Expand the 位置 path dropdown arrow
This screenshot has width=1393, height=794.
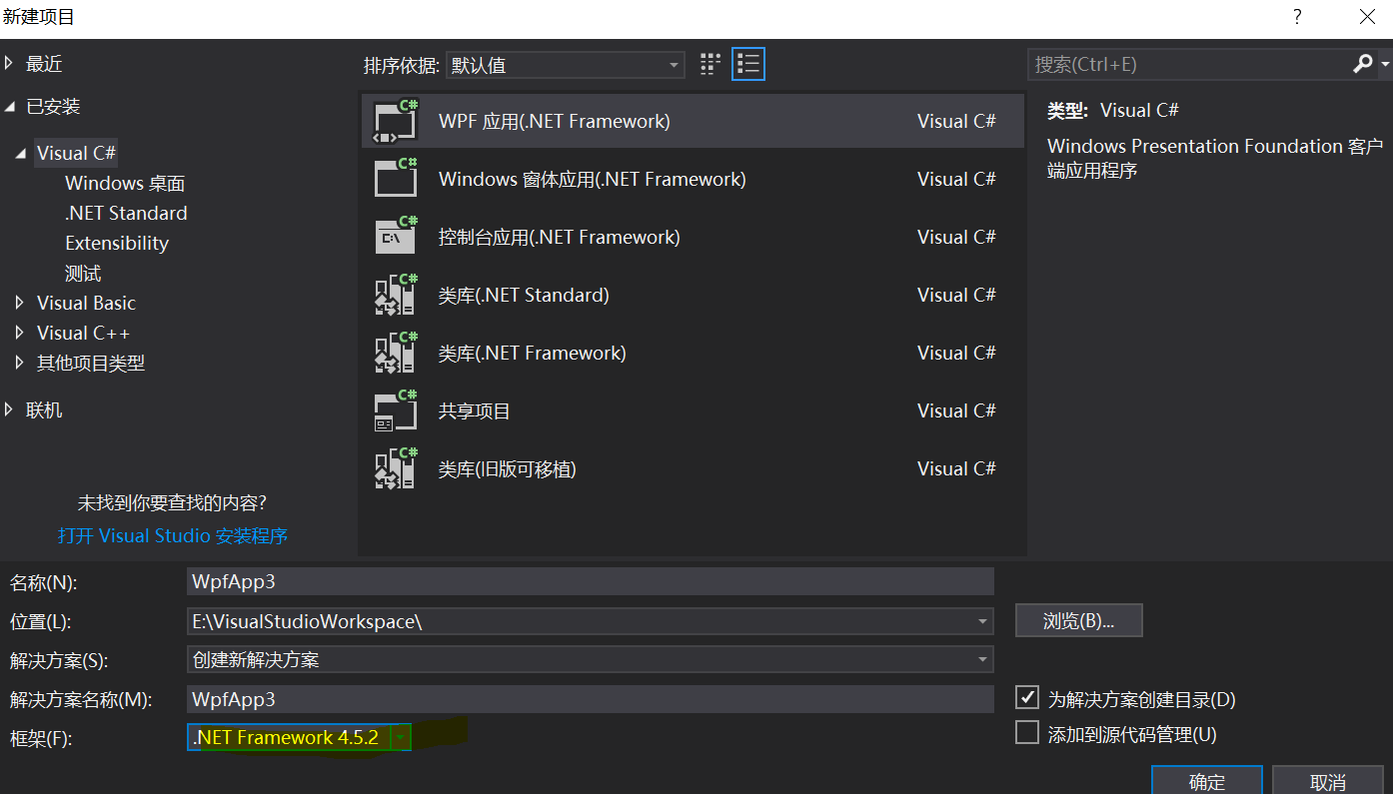point(982,620)
